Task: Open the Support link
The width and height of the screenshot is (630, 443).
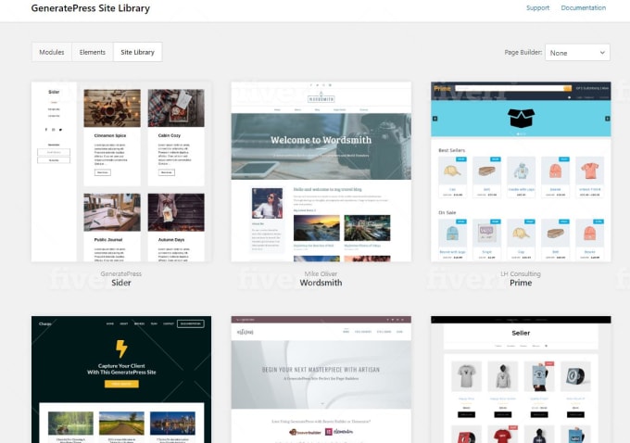Action: point(537,7)
